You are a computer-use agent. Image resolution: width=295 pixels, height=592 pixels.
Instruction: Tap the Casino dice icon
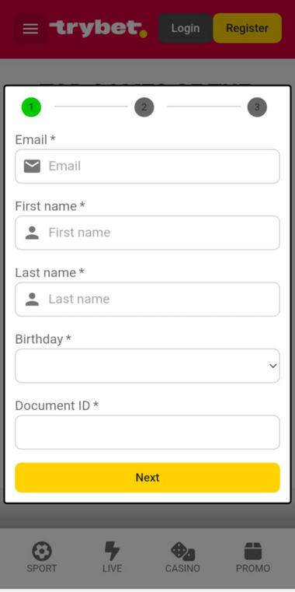[x=182, y=552]
